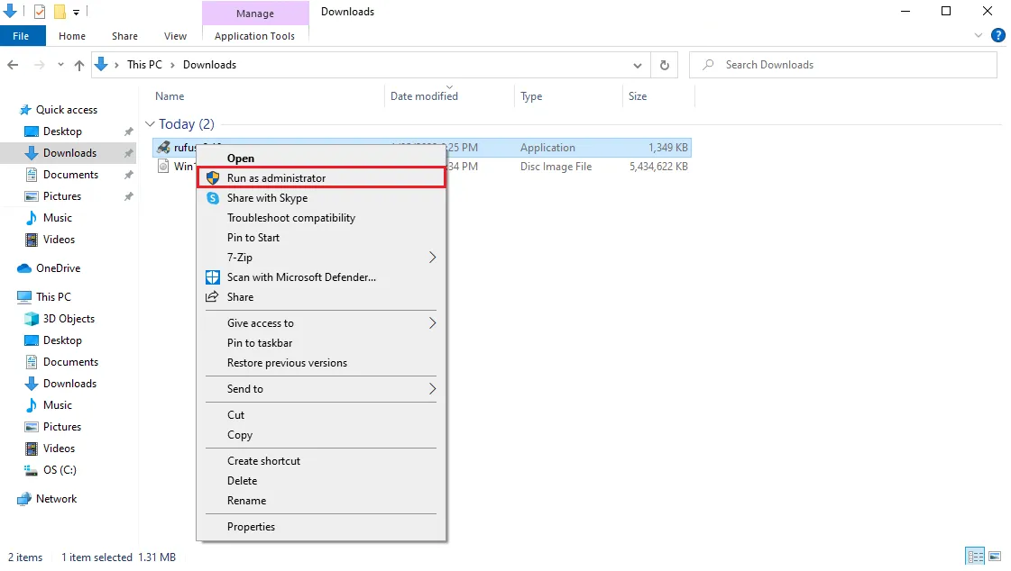
Task: Click the This PC computer icon
Action: 24,297
